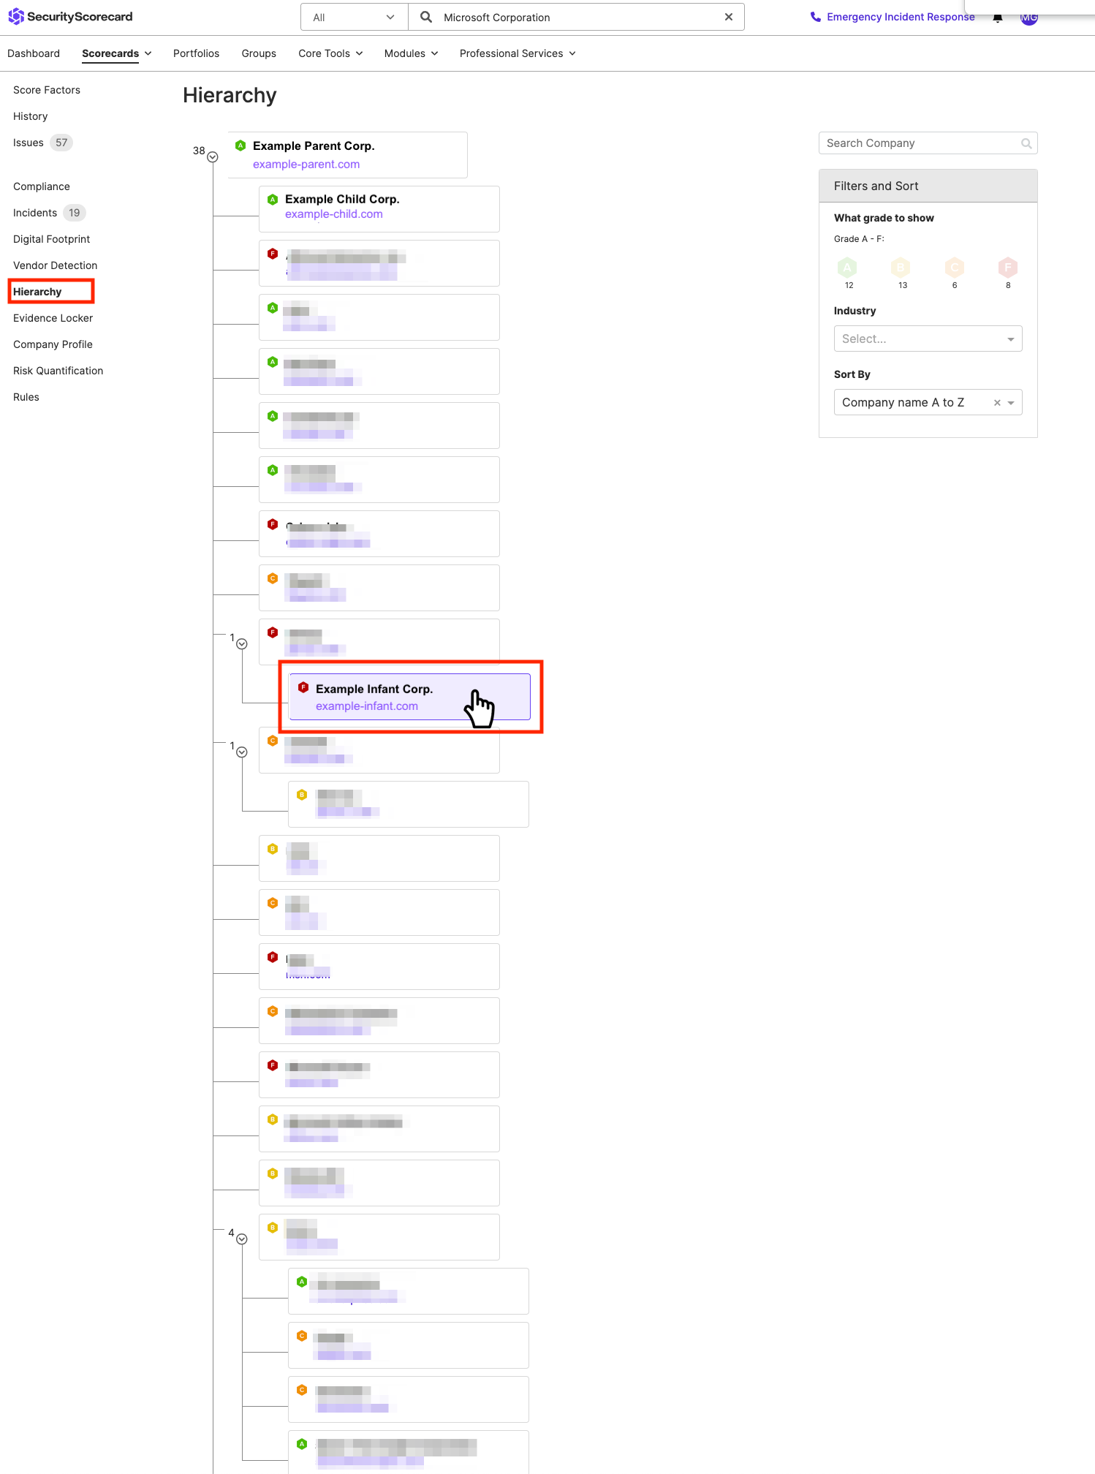1095x1474 pixels.
Task: Click the Example Child Corp. card
Action: tap(379, 209)
